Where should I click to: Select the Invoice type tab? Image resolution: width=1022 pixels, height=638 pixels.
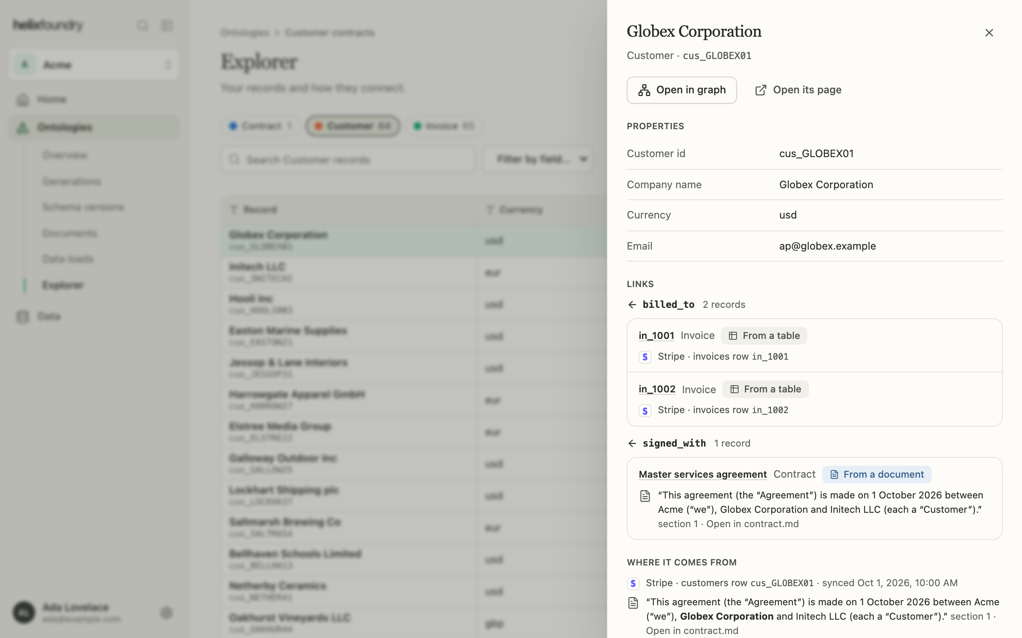point(444,126)
